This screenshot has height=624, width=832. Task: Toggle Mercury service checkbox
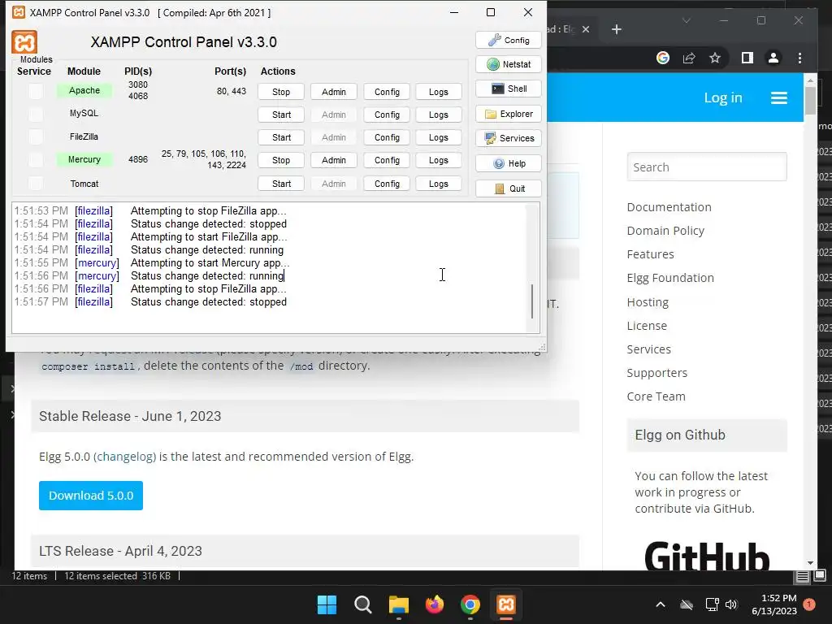click(36, 160)
